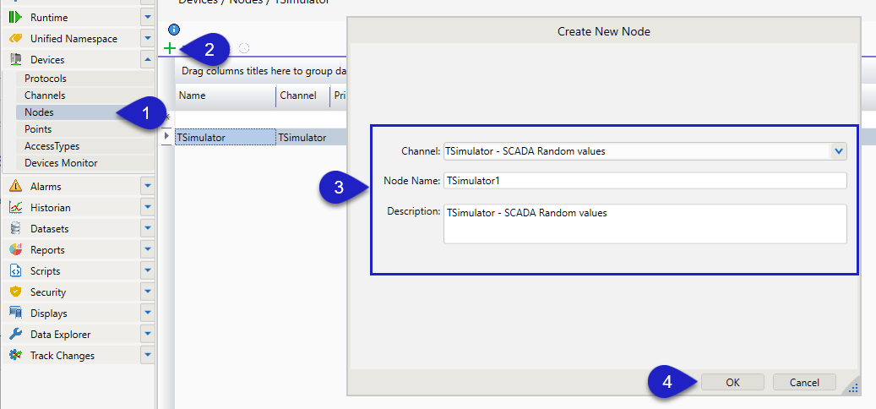The image size is (876, 409).
Task: Open the Channel dropdown list
Action: pyautogui.click(x=838, y=151)
